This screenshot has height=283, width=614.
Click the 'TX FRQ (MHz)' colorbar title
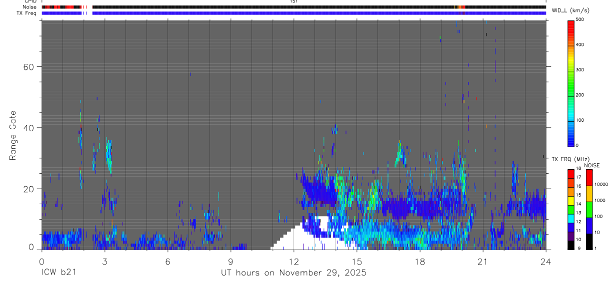(x=569, y=159)
